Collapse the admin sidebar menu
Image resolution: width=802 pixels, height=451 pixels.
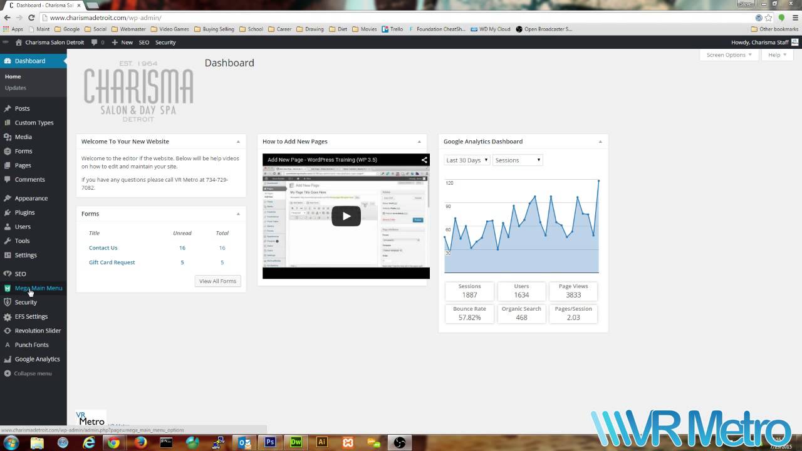[28, 373]
